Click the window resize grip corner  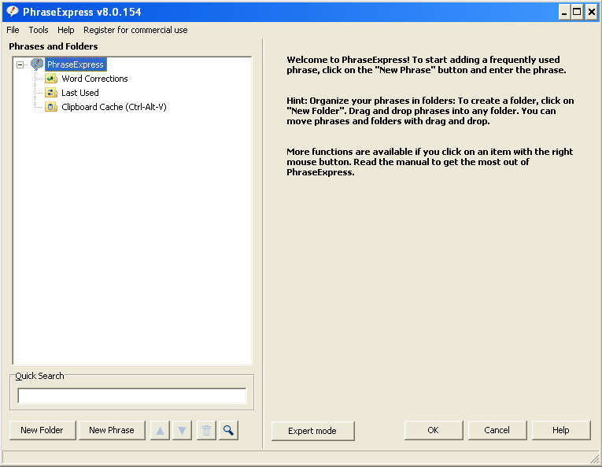tap(595, 458)
